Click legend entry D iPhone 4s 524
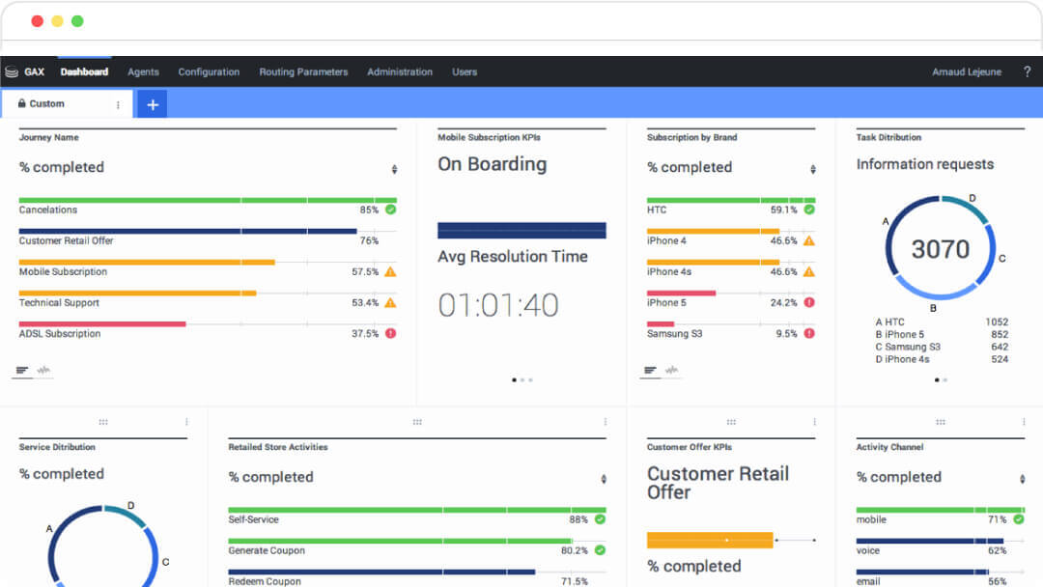 point(942,359)
